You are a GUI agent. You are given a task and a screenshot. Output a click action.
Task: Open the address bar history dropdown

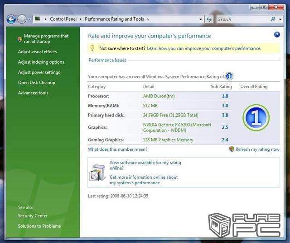click(201, 19)
